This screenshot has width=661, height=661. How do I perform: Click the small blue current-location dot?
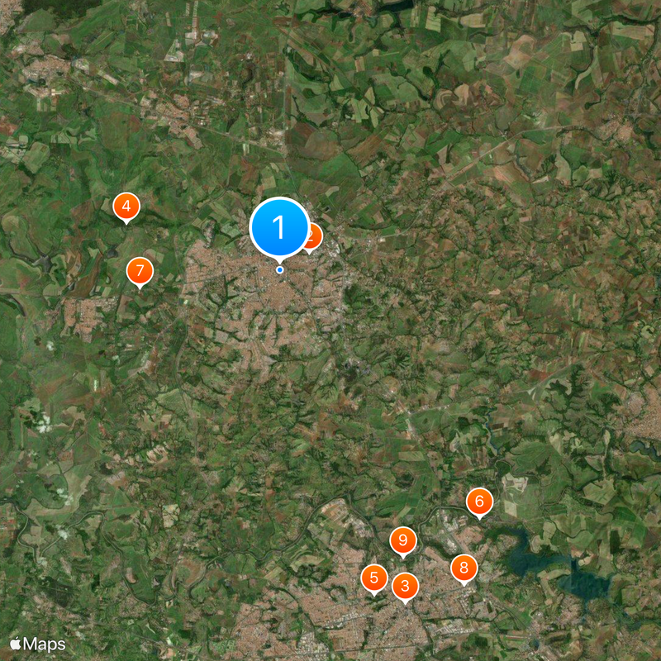click(x=279, y=270)
